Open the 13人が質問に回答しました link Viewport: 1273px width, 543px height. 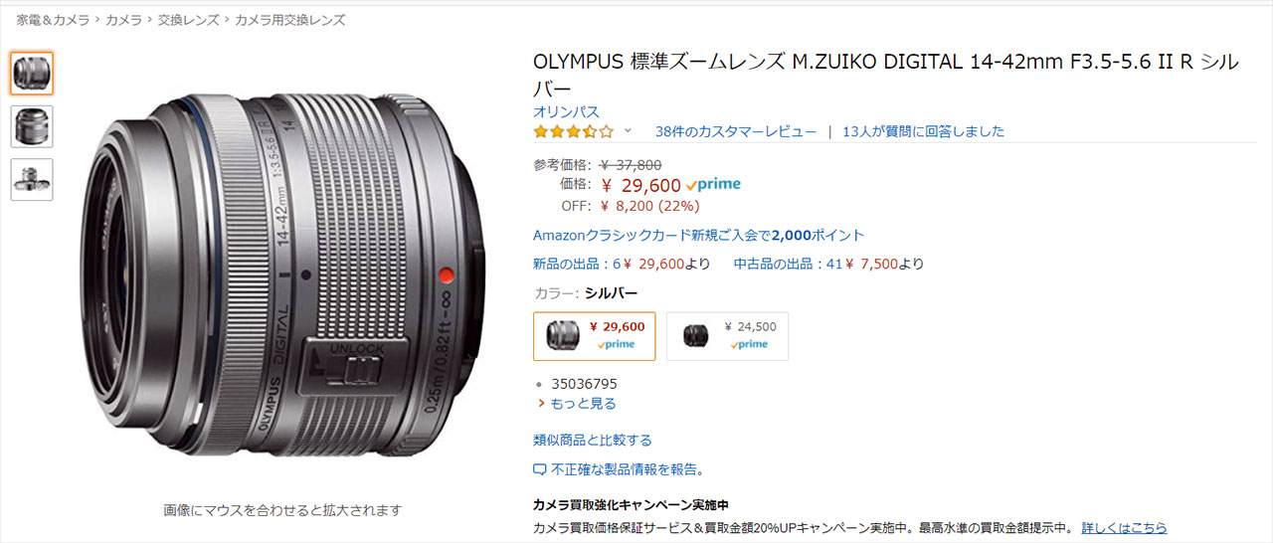[923, 131]
